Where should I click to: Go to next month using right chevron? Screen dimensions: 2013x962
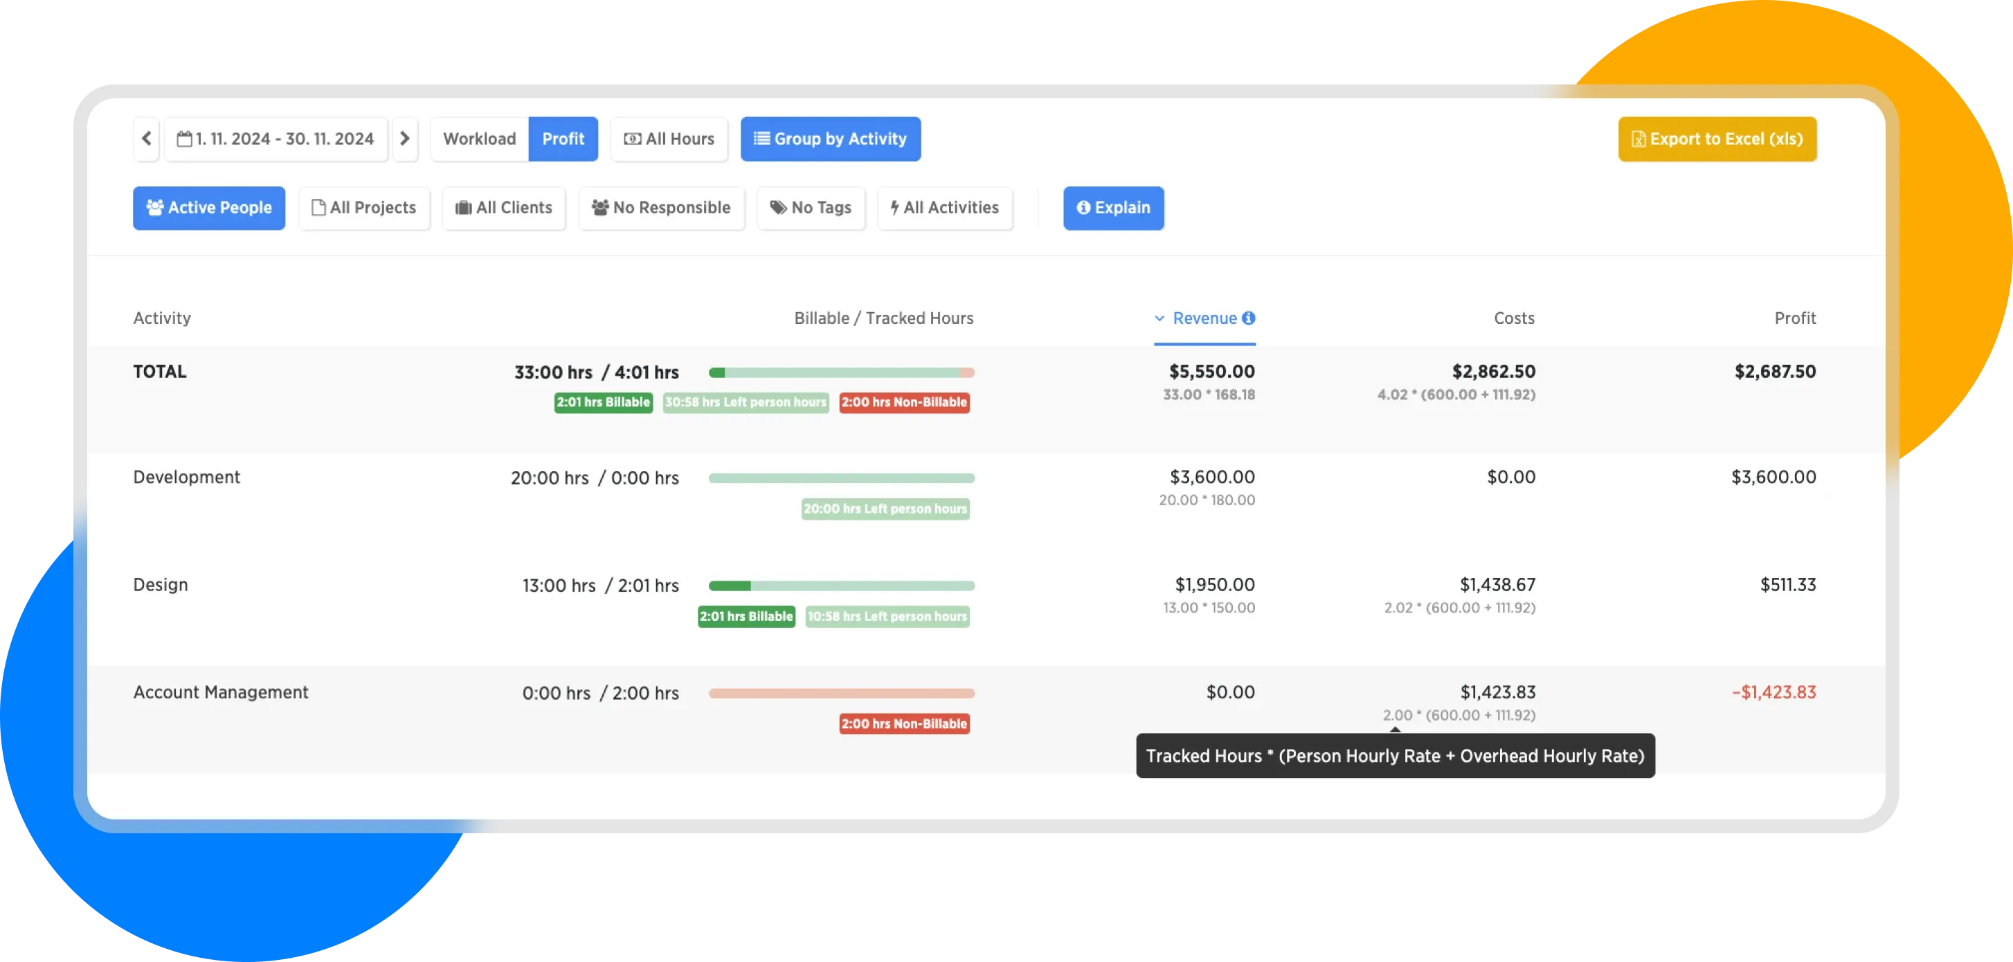pos(405,139)
